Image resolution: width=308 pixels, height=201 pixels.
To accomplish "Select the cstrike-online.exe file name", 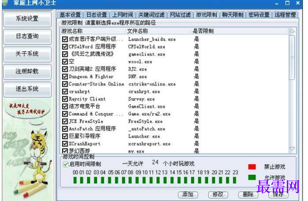I will (x=152, y=84).
